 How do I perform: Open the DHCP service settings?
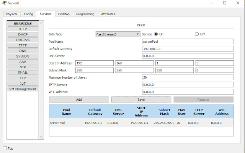[23, 34]
